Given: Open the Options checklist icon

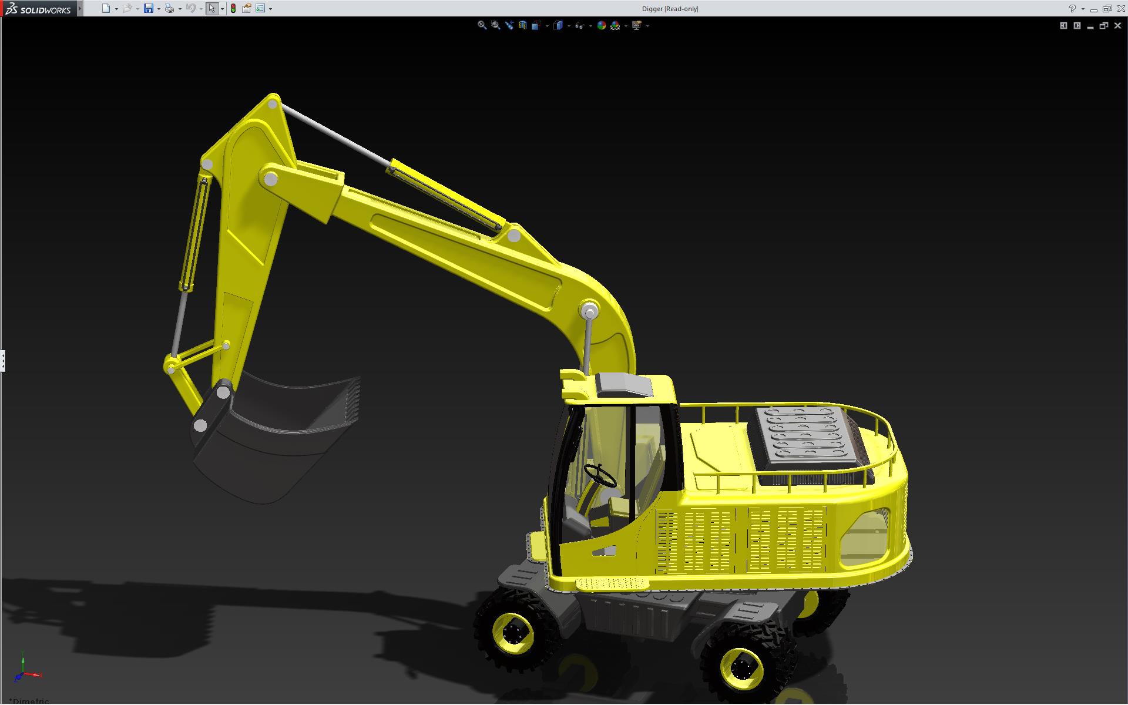Looking at the screenshot, I should point(260,8).
